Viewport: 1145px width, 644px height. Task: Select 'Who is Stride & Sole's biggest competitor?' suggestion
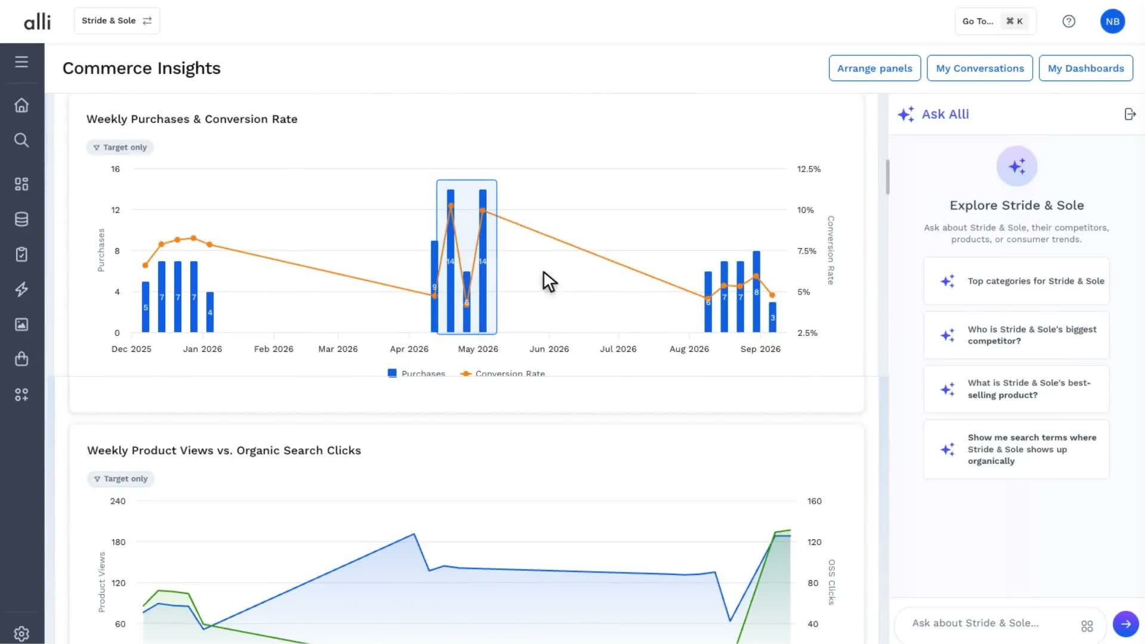(1016, 335)
